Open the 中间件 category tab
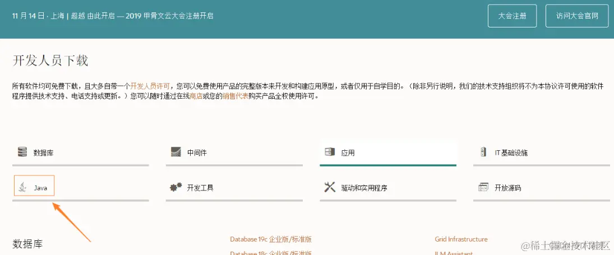 [x=234, y=153]
